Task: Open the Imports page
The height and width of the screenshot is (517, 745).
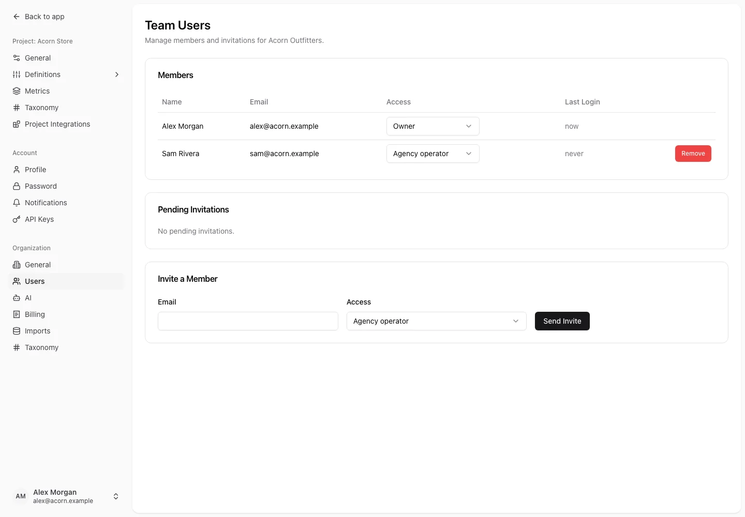Action: tap(66, 331)
